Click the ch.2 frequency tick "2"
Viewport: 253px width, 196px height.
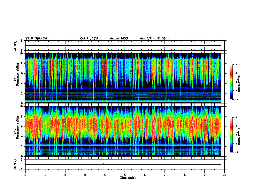[22, 146]
